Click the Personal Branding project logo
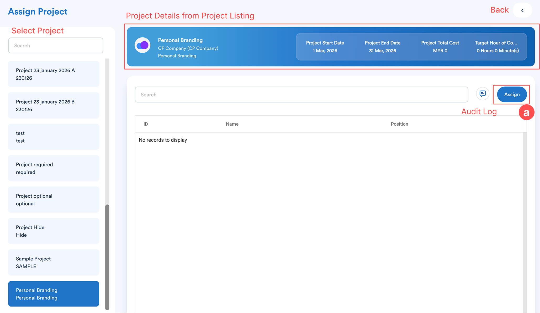This screenshot has height=313, width=540. click(x=142, y=46)
